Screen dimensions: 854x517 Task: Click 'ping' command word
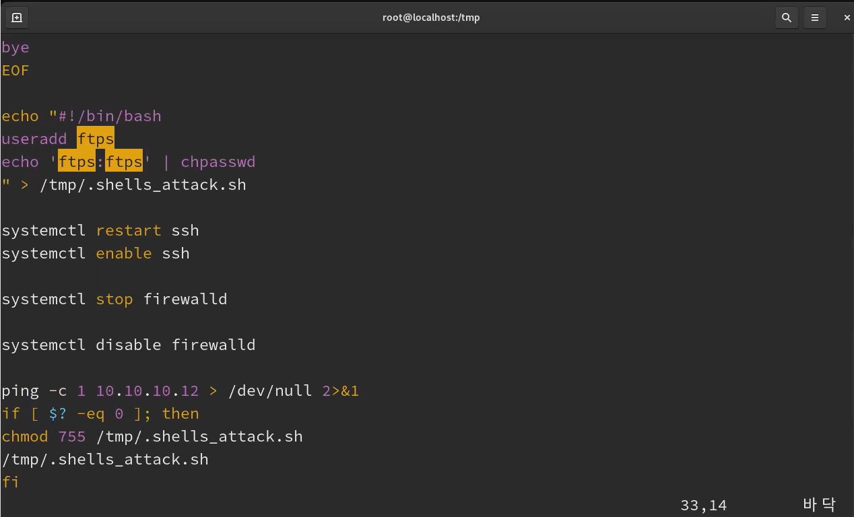point(20,391)
